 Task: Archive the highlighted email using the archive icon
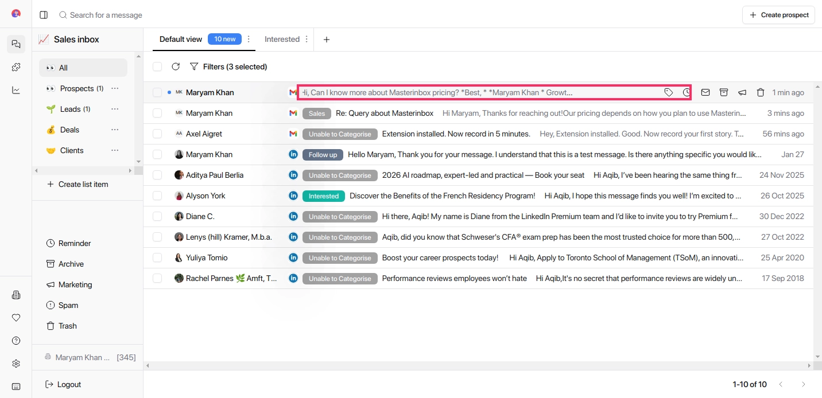[x=724, y=92]
